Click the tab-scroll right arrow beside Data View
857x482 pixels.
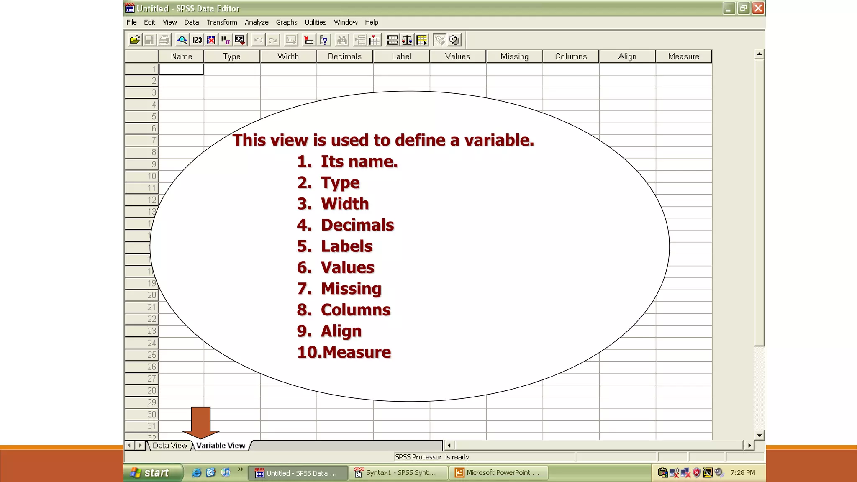140,445
